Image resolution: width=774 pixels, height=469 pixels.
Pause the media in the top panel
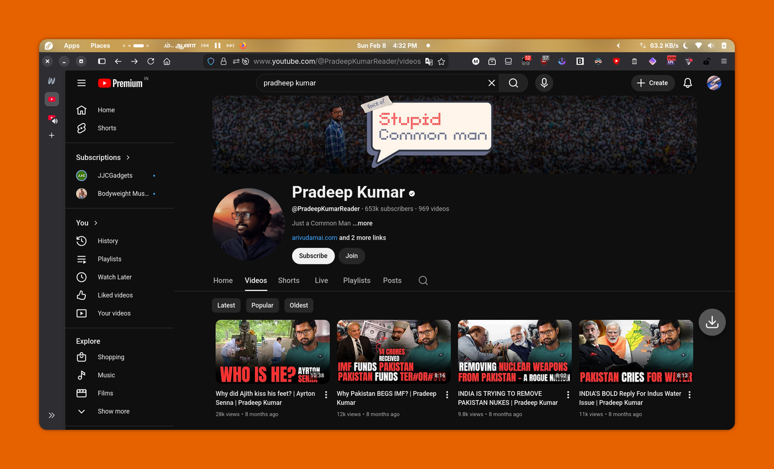pyautogui.click(x=217, y=46)
